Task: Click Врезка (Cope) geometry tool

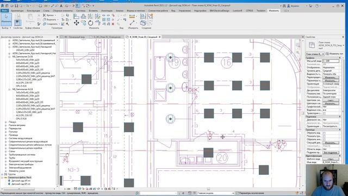Action: 49,15
